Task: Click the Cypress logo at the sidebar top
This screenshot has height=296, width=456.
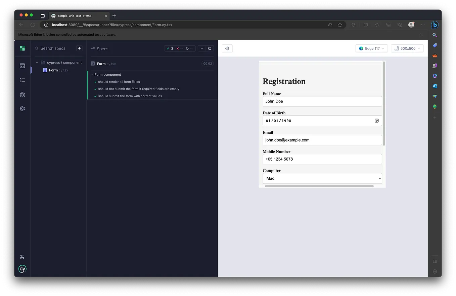Action: click(x=22, y=48)
